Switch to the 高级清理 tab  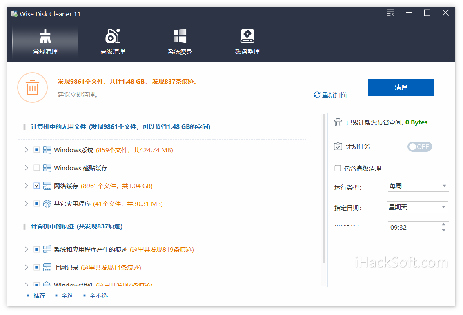[113, 42]
